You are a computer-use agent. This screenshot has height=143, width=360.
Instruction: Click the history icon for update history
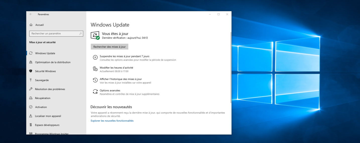95,80
